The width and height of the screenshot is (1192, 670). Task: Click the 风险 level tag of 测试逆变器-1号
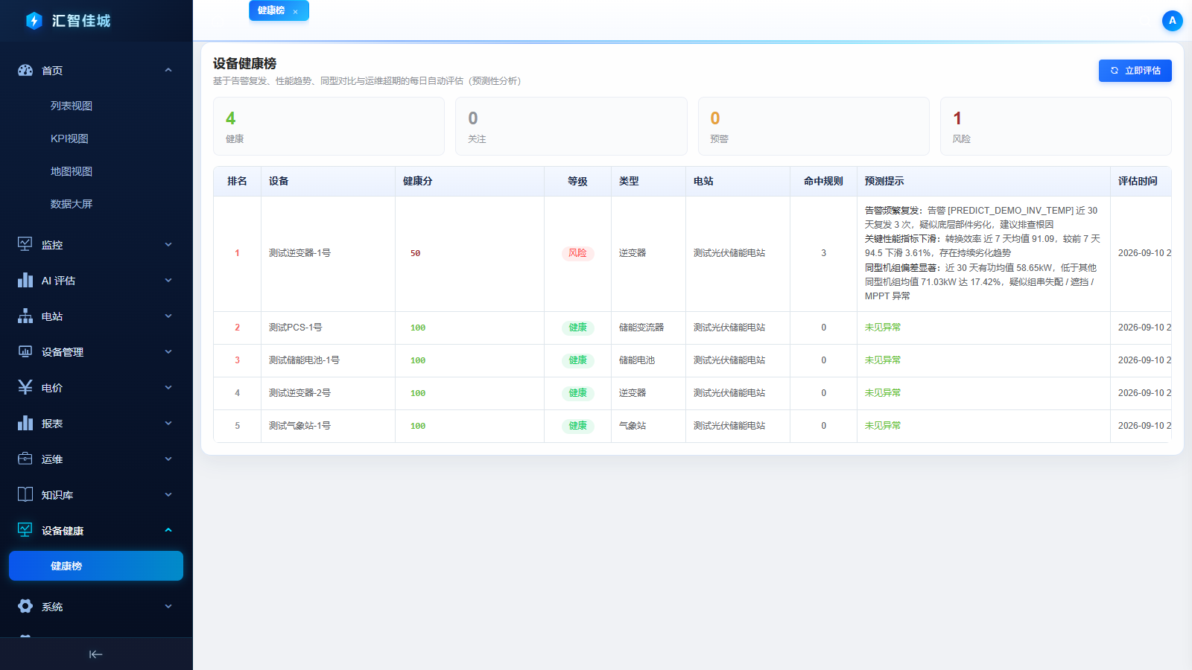click(x=577, y=253)
